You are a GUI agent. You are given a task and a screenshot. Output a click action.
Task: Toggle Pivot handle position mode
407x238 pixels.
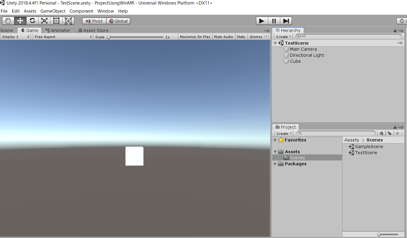pyautogui.click(x=94, y=21)
